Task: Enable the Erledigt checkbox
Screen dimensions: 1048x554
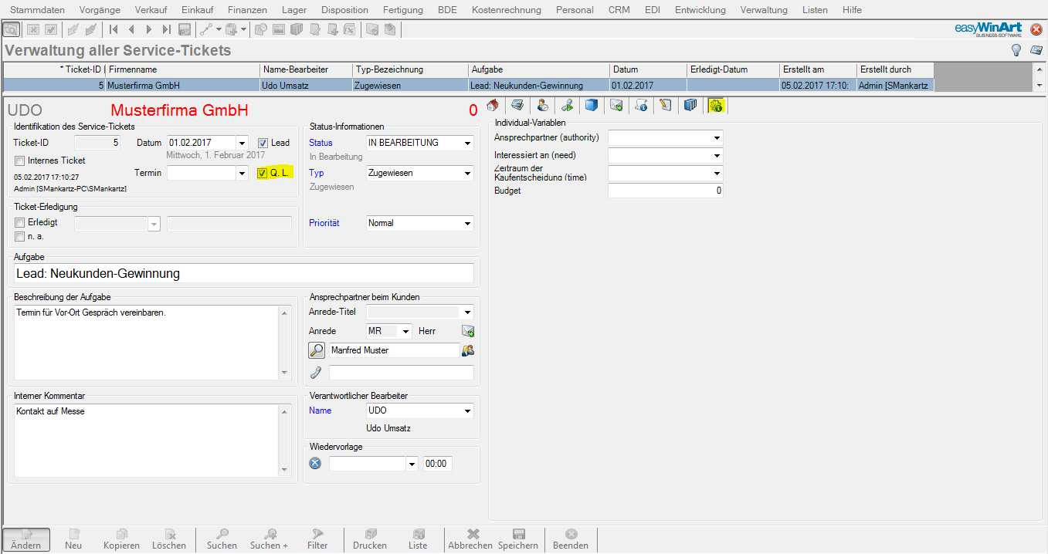Action: (20, 223)
